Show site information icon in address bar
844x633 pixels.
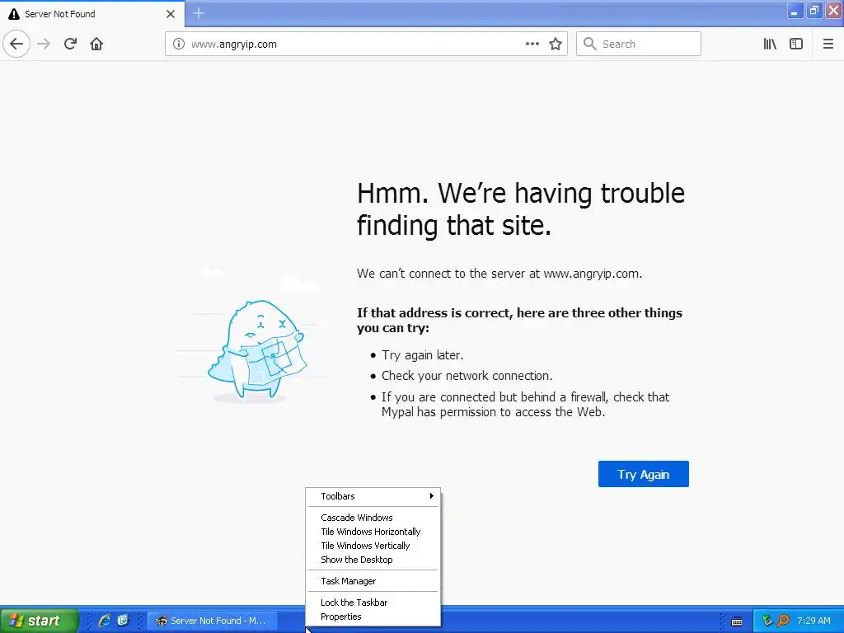coord(178,44)
